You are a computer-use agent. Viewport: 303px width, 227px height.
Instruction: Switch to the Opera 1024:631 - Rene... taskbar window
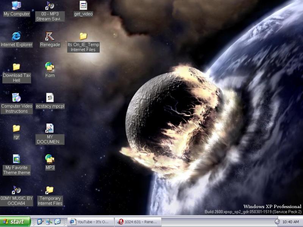(138, 222)
